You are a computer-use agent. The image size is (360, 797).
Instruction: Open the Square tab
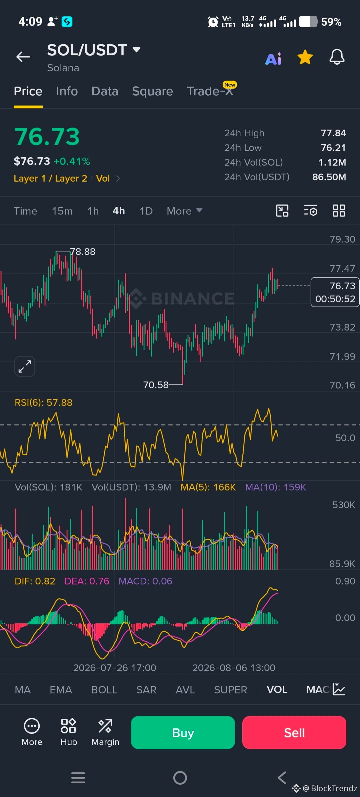[152, 91]
